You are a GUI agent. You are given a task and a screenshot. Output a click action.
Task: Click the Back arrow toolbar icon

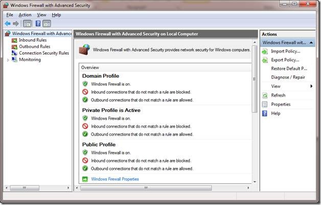(8, 24)
